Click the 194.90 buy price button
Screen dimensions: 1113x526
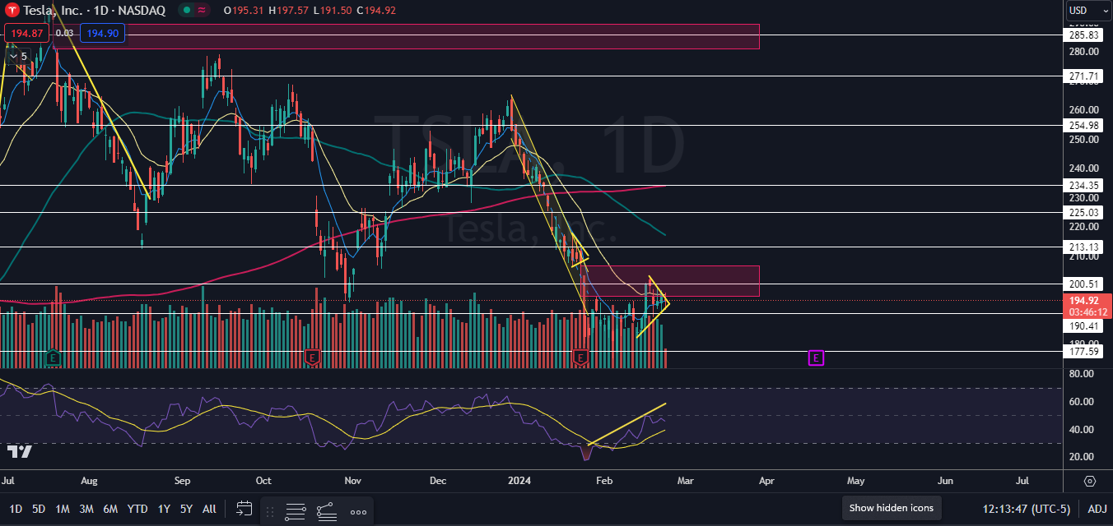click(x=102, y=33)
